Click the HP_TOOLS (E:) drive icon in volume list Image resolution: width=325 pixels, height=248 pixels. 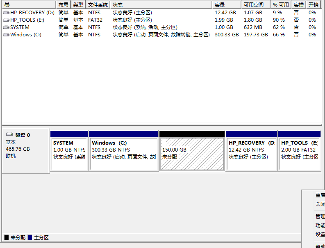pos(6,20)
